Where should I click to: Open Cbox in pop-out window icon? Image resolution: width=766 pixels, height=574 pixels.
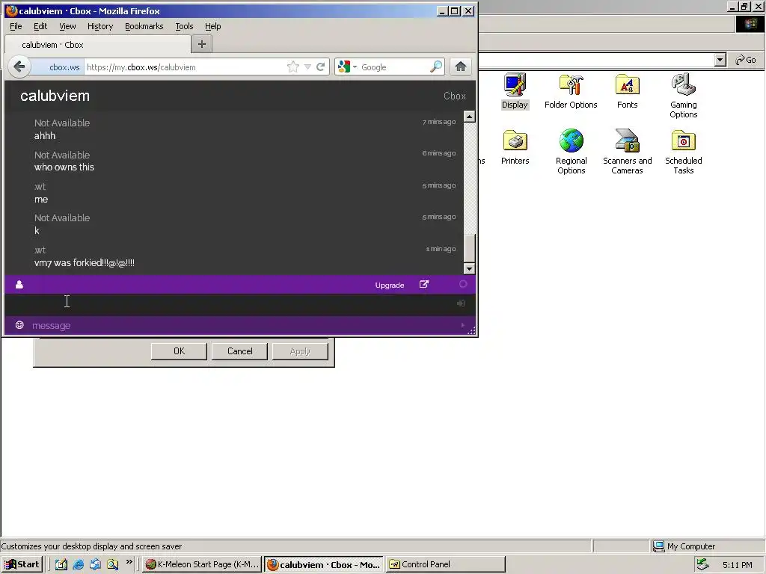point(424,285)
